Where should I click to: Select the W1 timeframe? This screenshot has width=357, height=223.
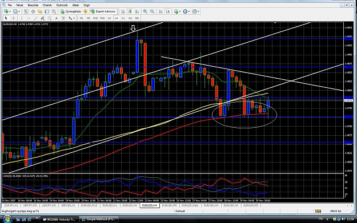point(130,18)
